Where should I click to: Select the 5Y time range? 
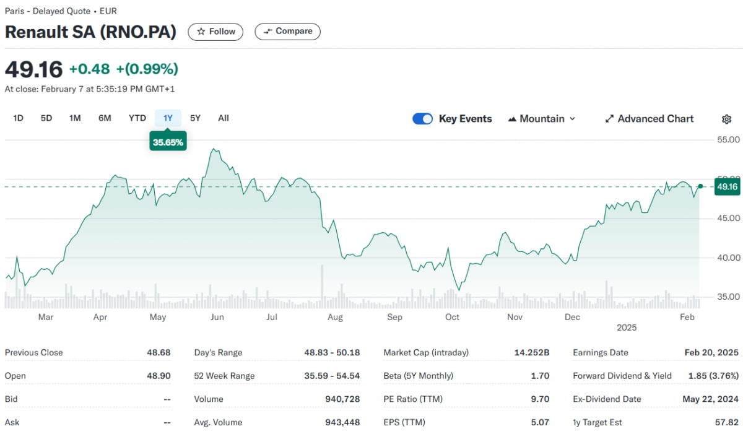(195, 118)
